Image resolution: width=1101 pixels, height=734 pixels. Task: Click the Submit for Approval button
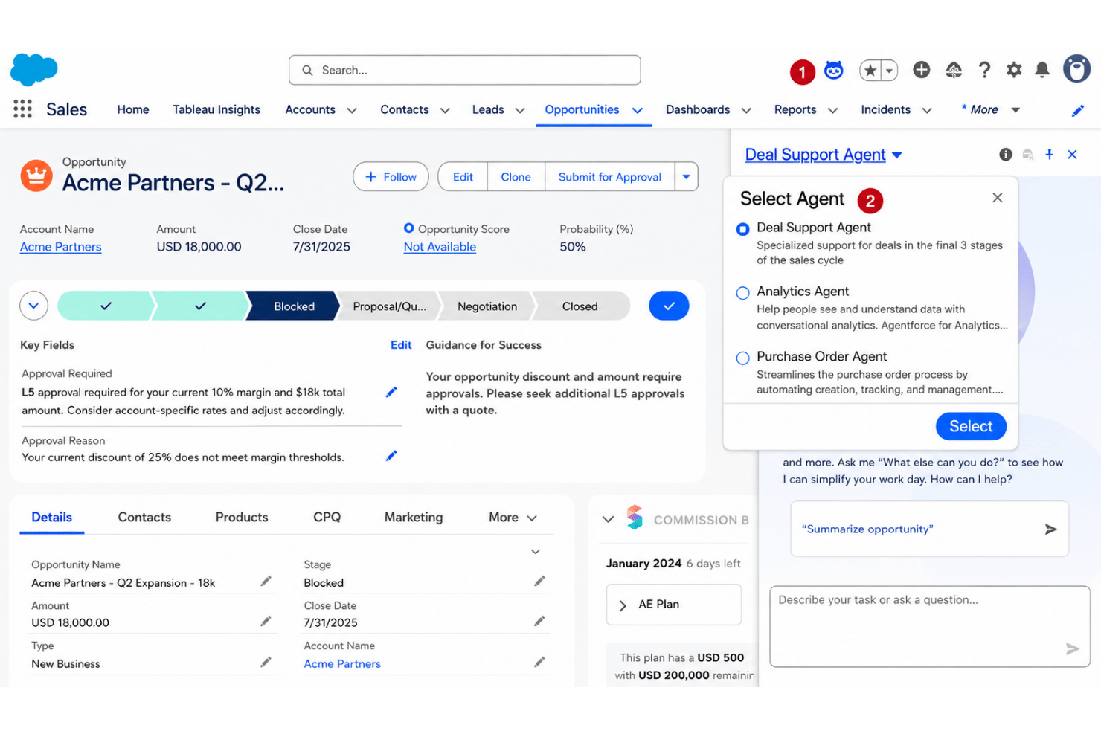[x=610, y=177]
